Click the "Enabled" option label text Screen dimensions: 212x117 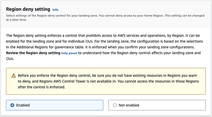tap(23, 105)
